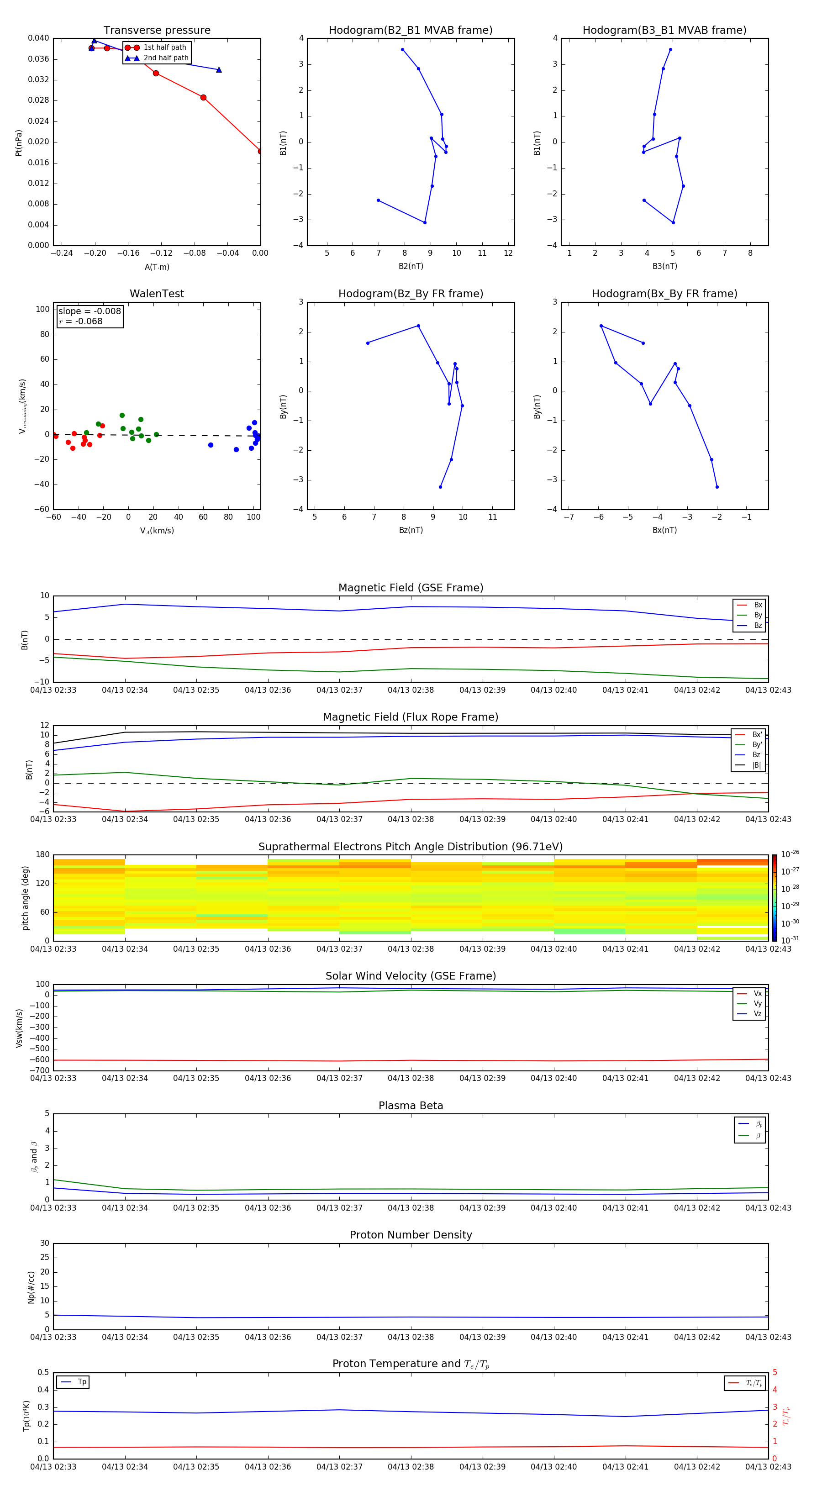
Task: Click the 'Hodogram(B3_B1 MVAB frame)' title
Action: click(664, 31)
